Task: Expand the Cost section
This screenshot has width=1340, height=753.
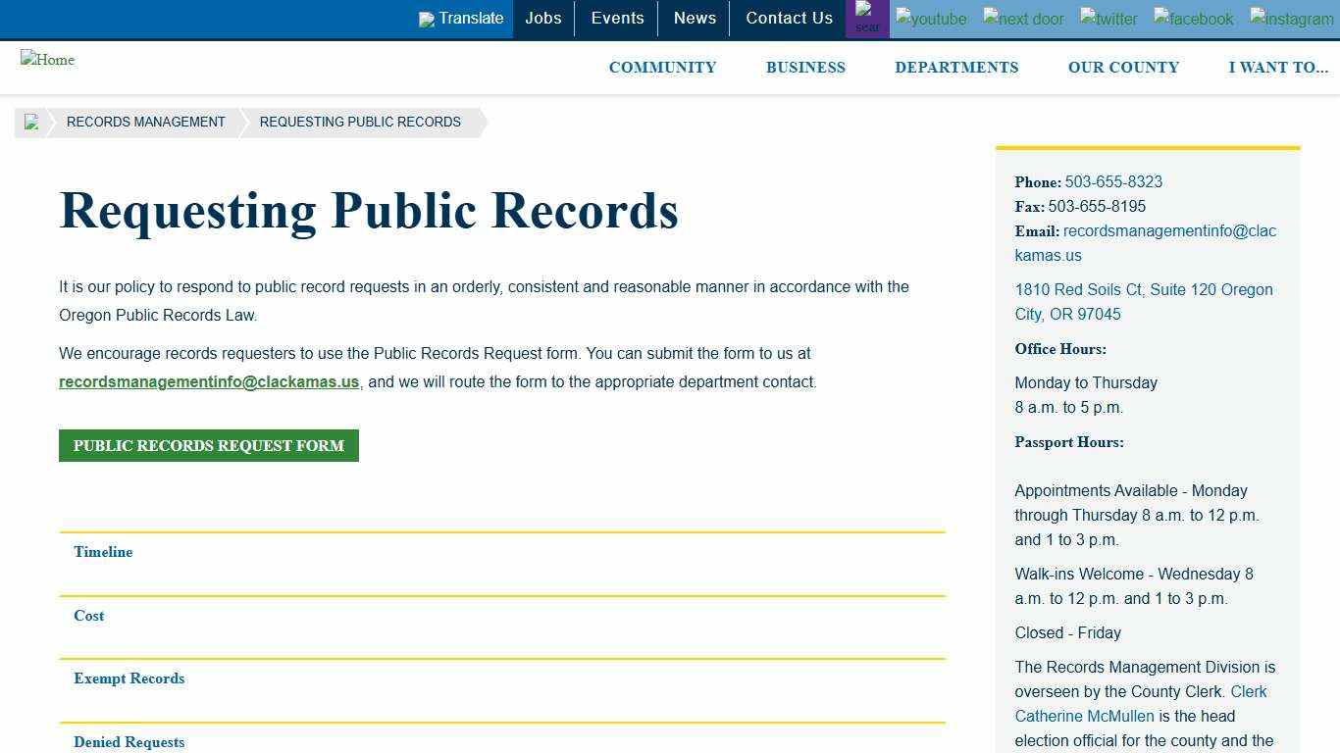Action: pos(88,616)
